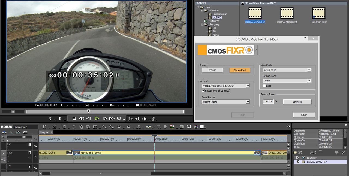Viewport: 349px width, 176px height.
Task: Stop playback with the square Stop button
Action: click(74, 119)
